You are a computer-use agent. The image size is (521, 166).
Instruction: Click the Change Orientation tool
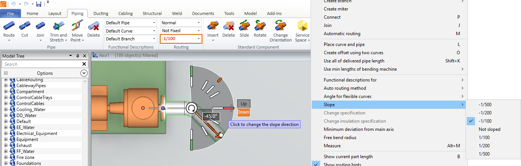click(x=280, y=31)
